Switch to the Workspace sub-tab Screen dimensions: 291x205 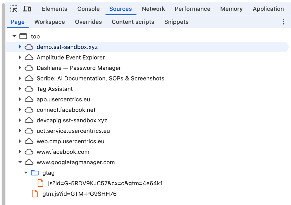click(x=49, y=22)
